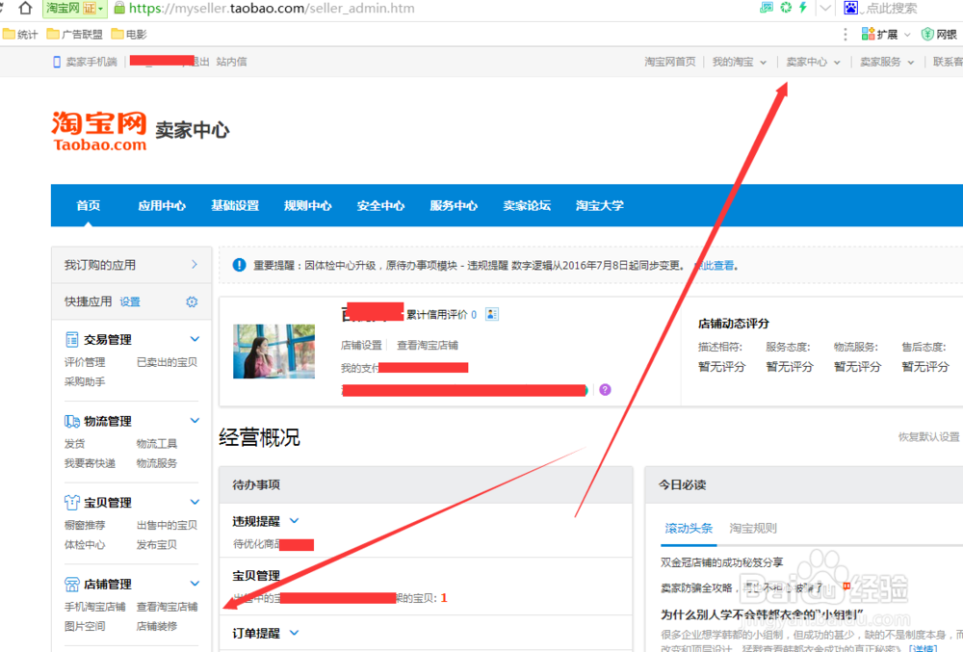This screenshot has height=652, width=963.
Task: Select the 规则中心 navigation tab
Action: click(308, 206)
